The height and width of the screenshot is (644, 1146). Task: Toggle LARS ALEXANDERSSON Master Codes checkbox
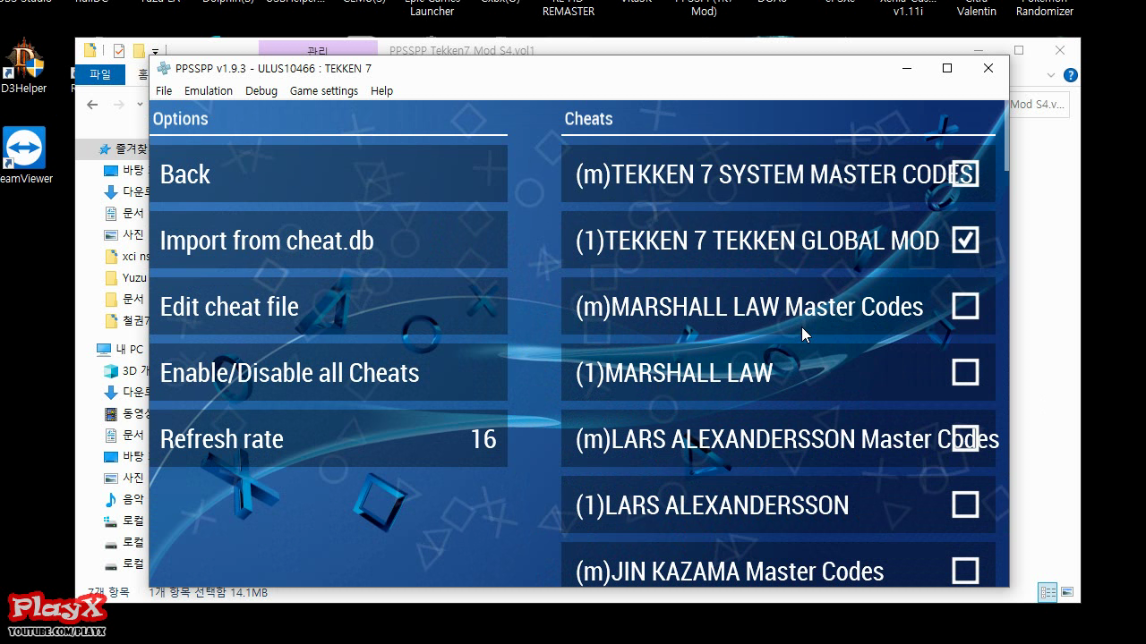coord(965,438)
